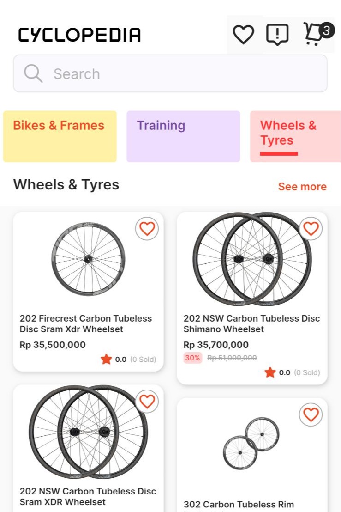Open the wishlist heart icon in header
The image size is (341, 512).
click(x=243, y=35)
